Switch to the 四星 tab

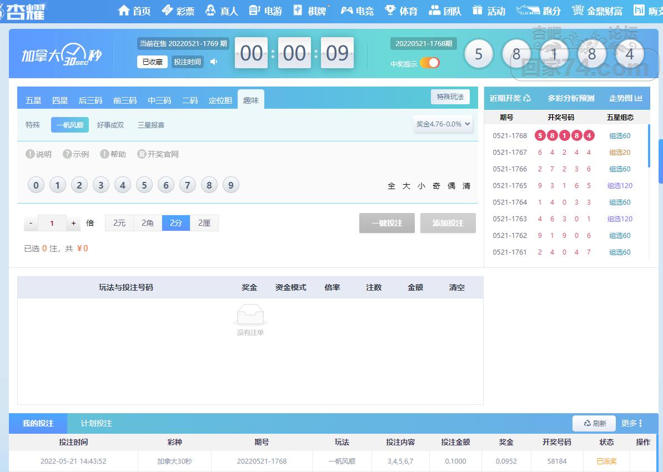click(59, 100)
